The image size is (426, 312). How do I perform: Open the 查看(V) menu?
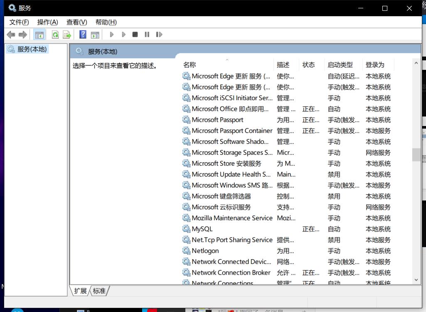point(76,22)
